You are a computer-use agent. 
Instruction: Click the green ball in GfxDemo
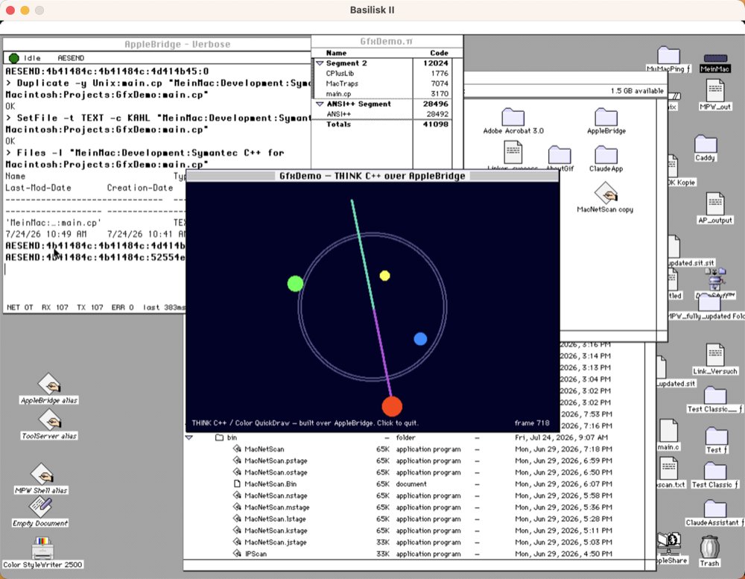click(296, 284)
